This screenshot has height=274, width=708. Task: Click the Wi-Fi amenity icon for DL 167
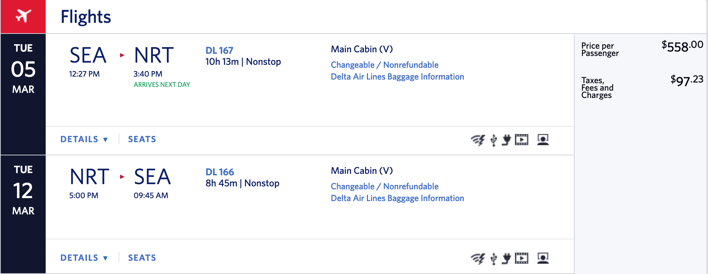[478, 140]
